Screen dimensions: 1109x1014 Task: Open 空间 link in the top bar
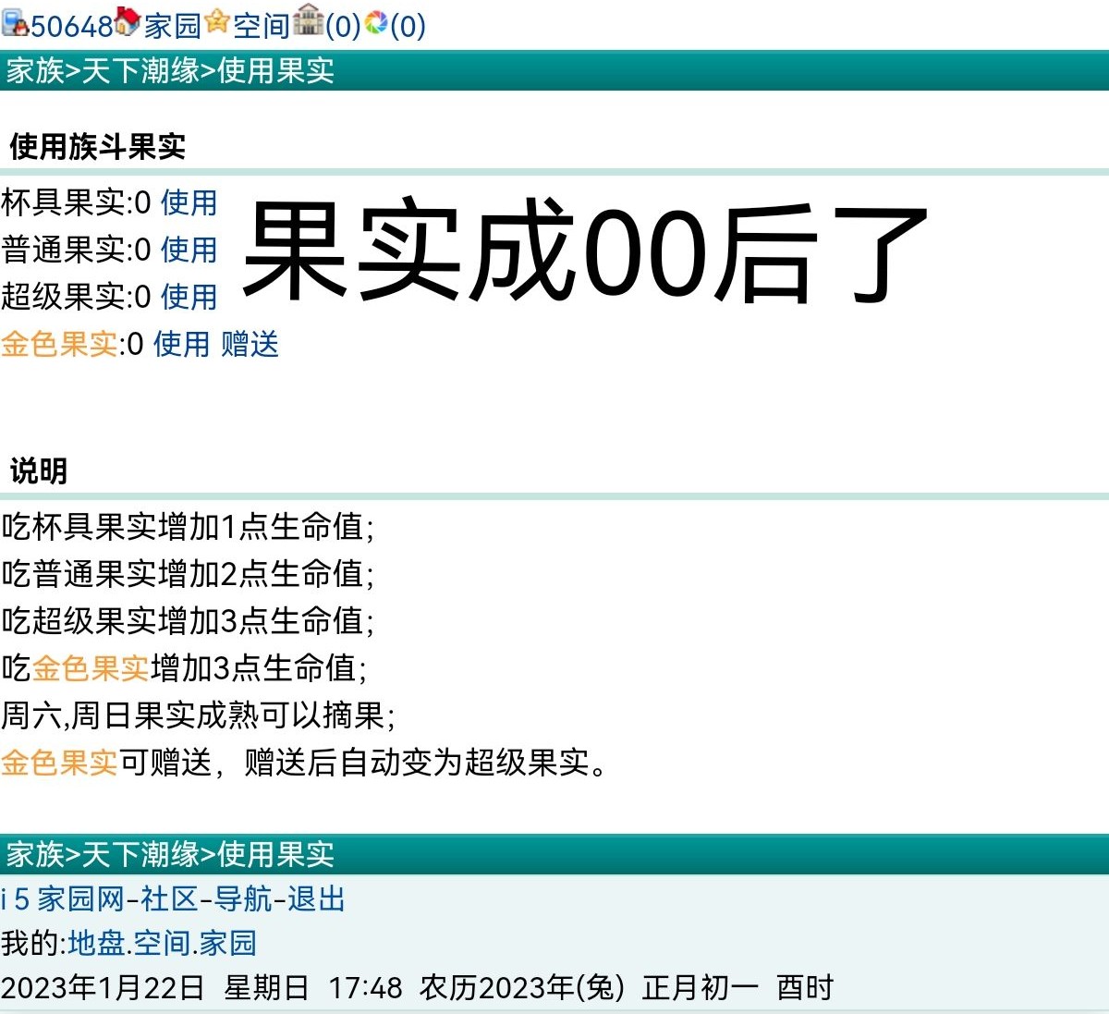coord(262,26)
